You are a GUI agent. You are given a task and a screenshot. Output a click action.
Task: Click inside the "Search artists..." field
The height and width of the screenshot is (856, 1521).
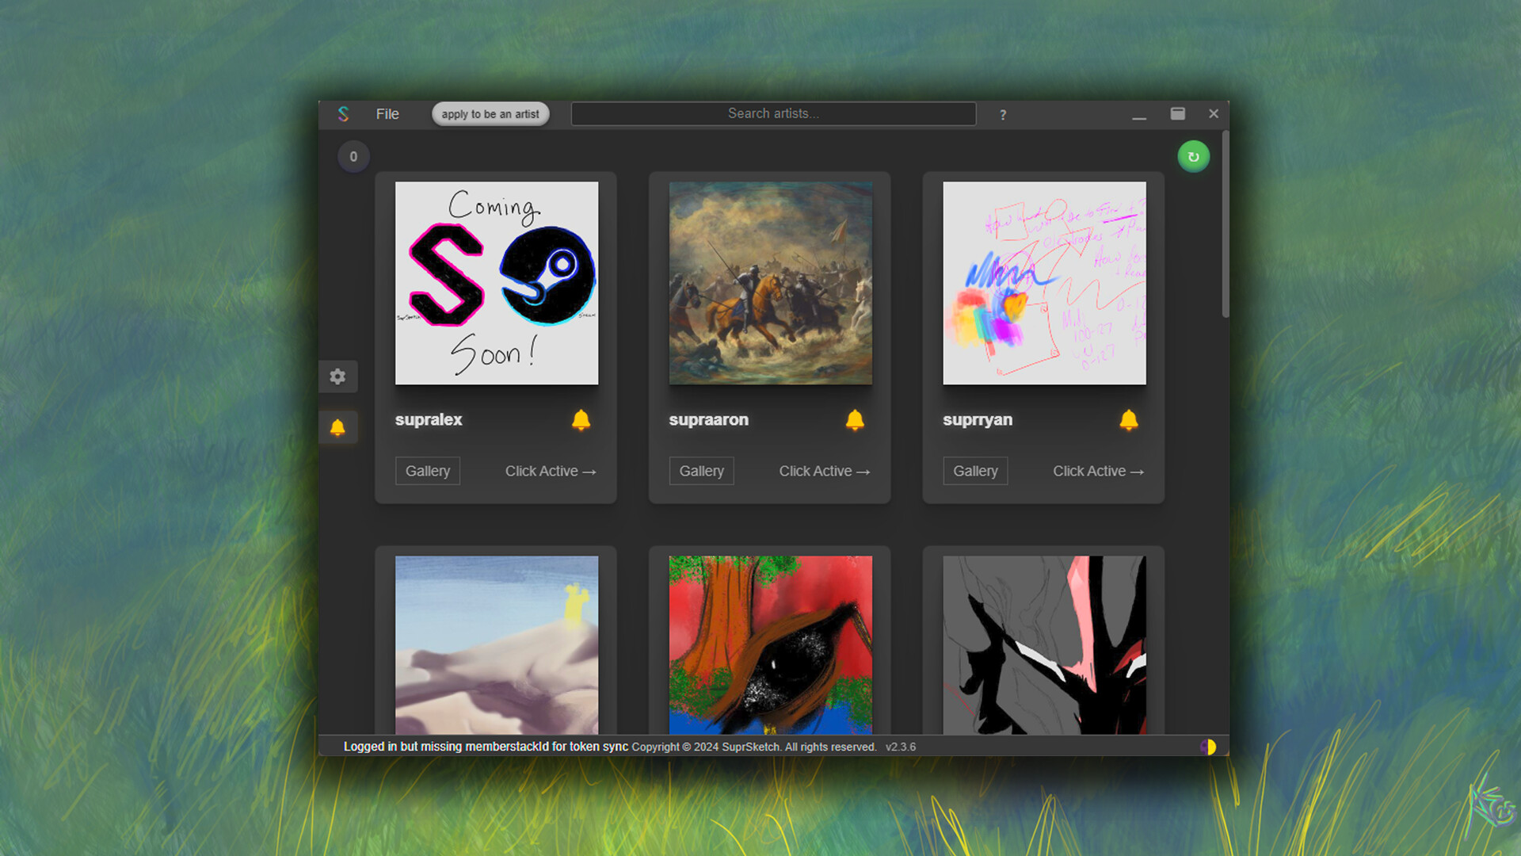click(772, 113)
